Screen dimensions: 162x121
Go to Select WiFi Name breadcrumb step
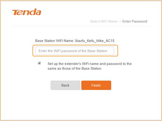pos(104,21)
